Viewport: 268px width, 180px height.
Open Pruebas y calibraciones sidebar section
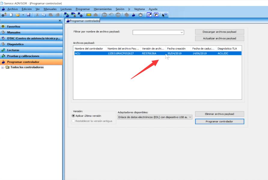[x=31, y=56]
